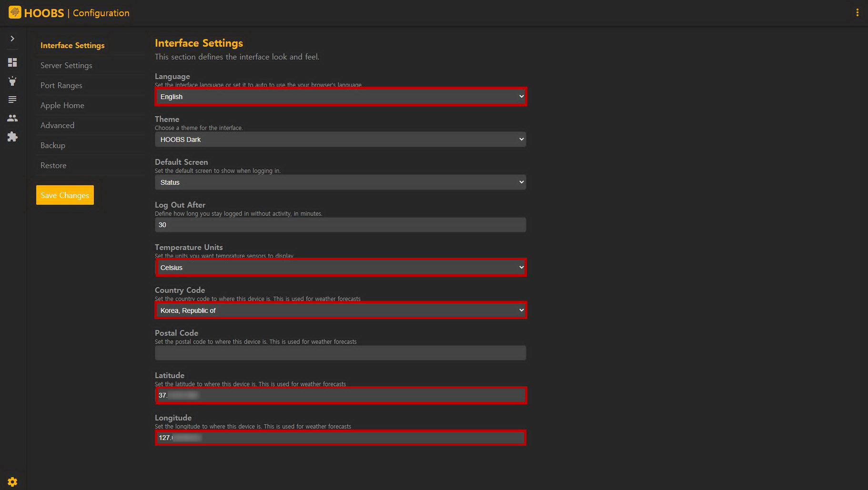
Task: Open the plugins puzzle-piece icon
Action: tap(12, 137)
